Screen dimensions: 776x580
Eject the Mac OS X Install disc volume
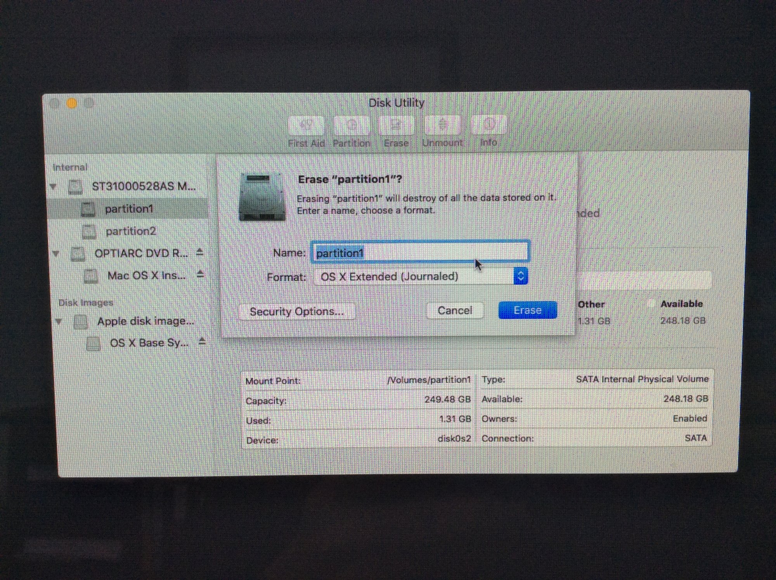click(x=200, y=274)
